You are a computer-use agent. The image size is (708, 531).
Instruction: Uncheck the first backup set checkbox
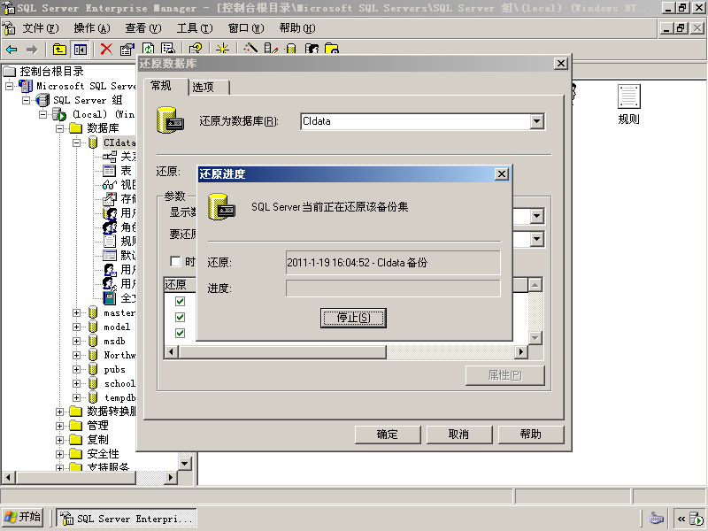coord(180,301)
